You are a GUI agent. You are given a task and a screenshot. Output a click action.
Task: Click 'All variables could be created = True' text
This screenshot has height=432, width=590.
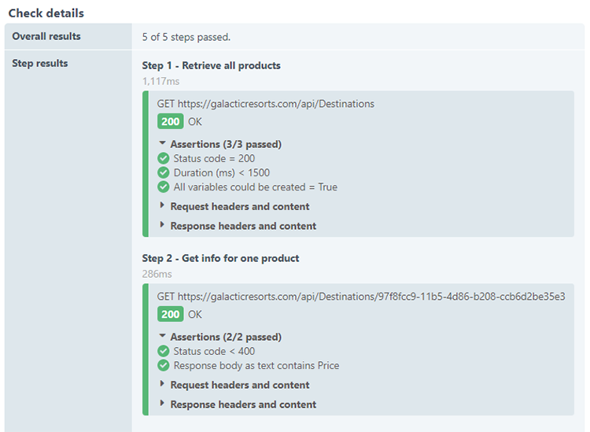pos(256,187)
